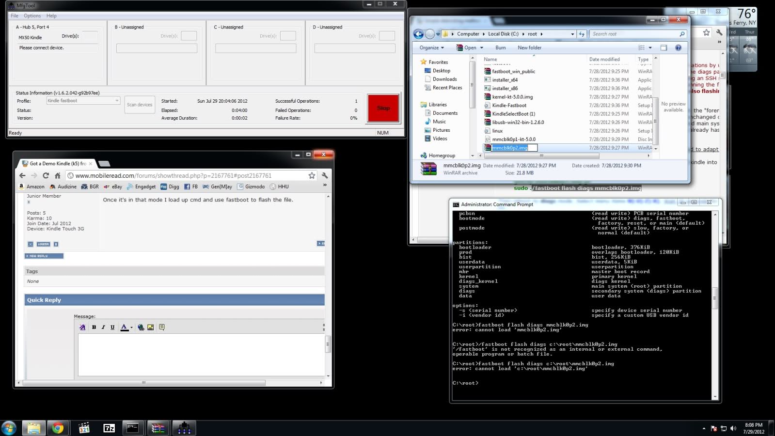Open a new Chrome tab
Screen dimensions: 775x436
pos(104,164)
